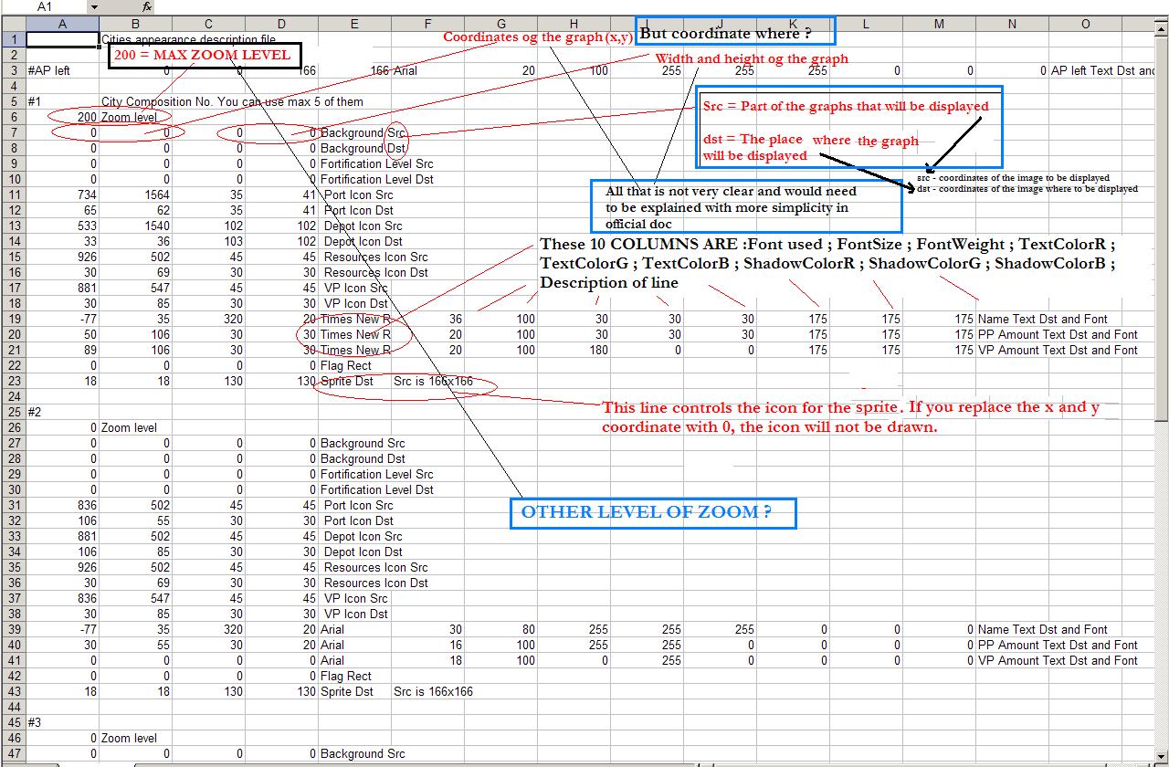Click "VP Icon Src" in row 37
This screenshot has width=1169, height=767.
click(356, 598)
